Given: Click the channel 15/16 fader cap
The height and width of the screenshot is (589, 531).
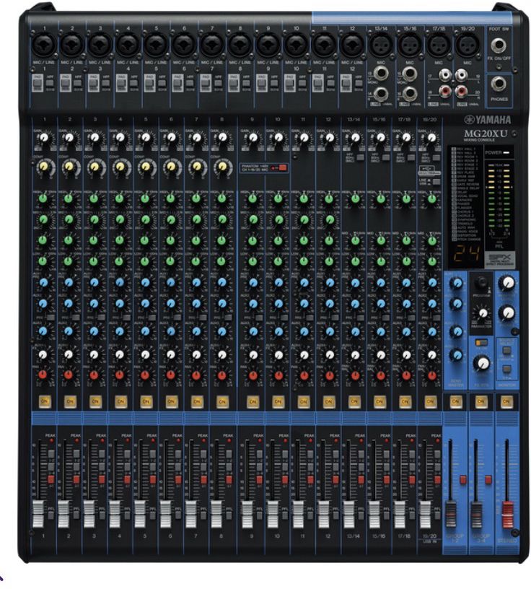Looking at the screenshot, I should pos(374,514).
